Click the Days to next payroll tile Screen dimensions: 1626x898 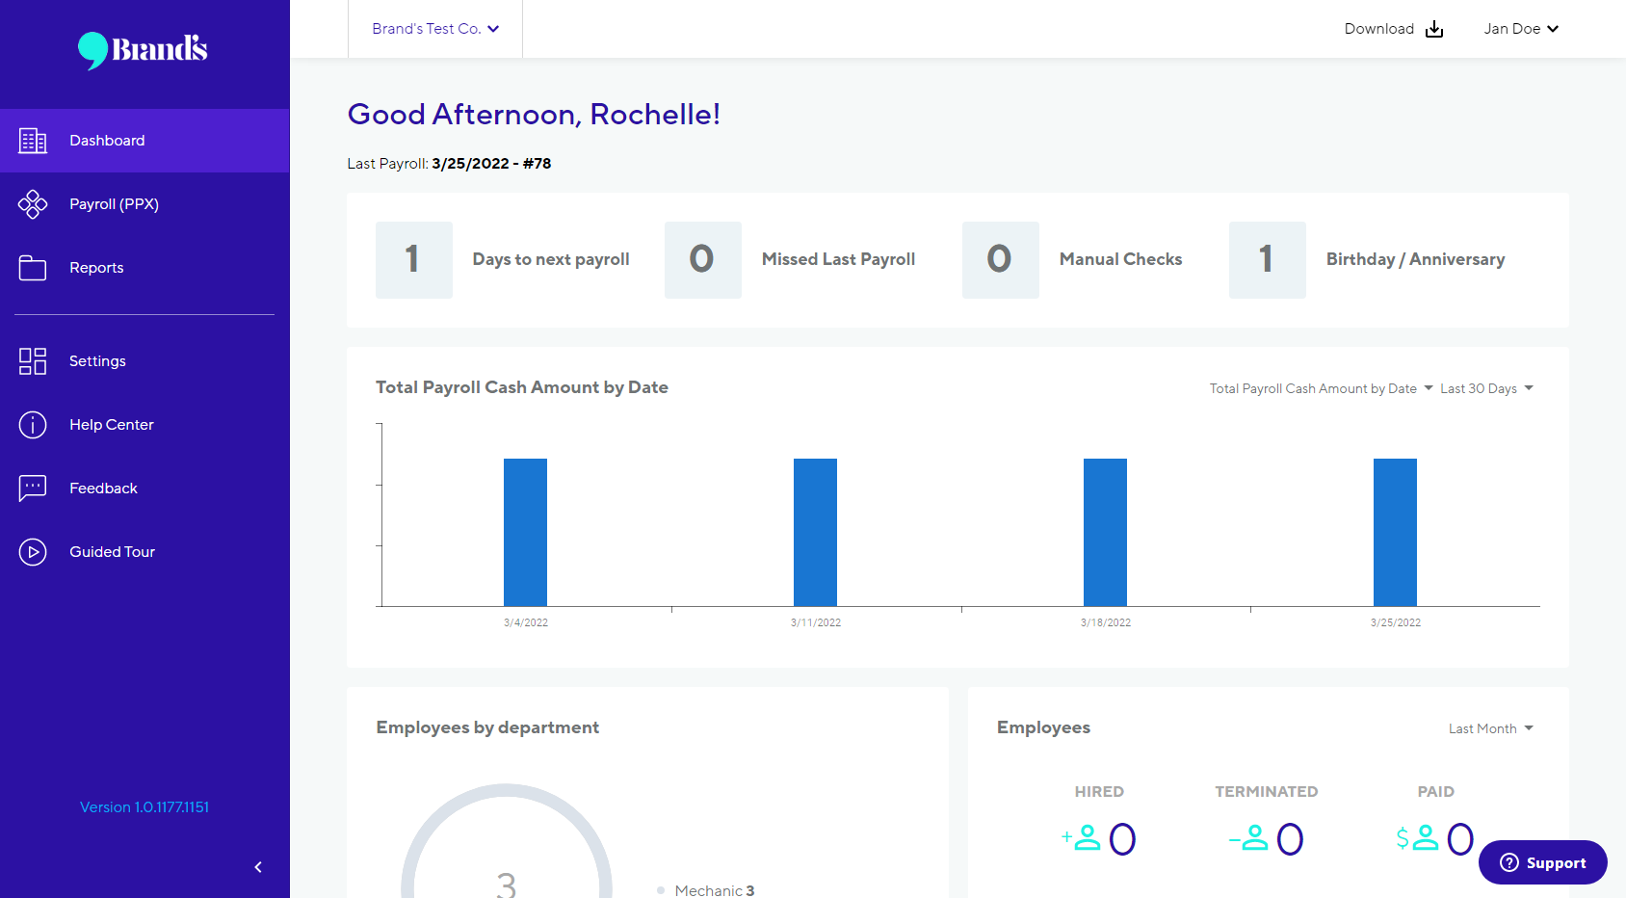503,259
